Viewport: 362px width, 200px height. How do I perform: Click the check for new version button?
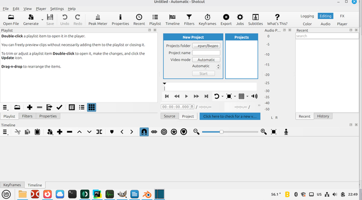tap(230, 116)
